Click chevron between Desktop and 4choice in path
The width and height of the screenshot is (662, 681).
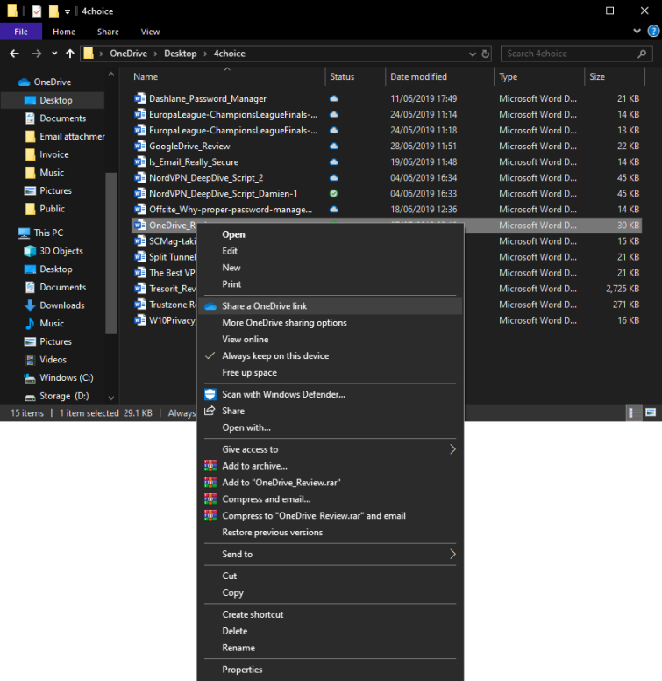click(x=205, y=54)
